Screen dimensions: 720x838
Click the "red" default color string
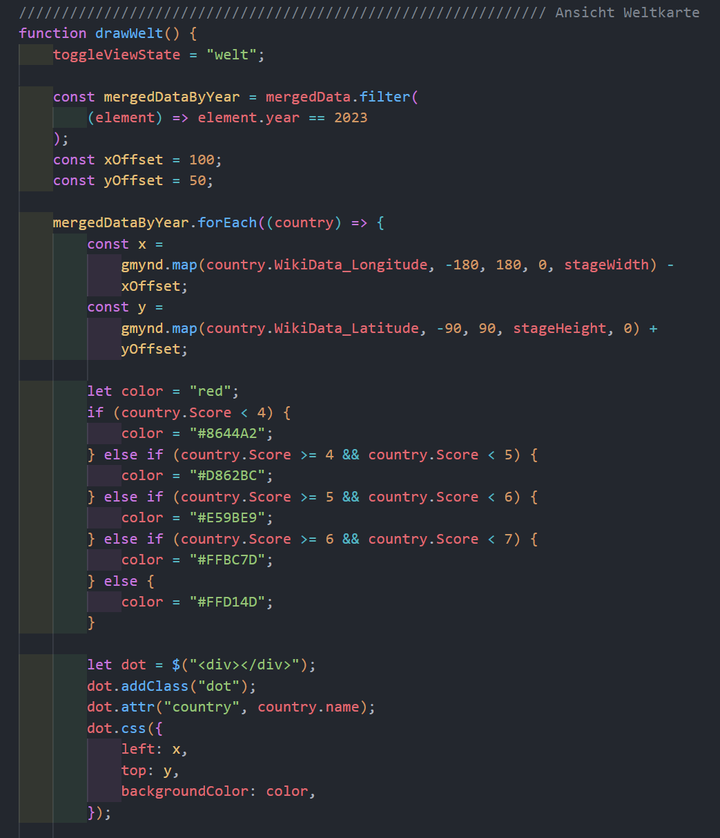click(210, 391)
